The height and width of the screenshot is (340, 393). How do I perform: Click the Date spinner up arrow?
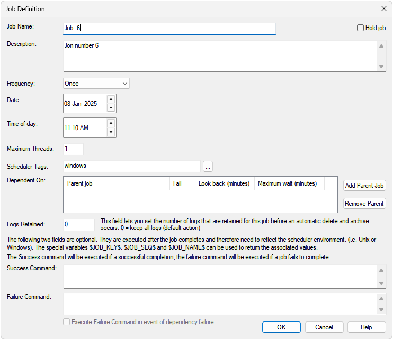[x=111, y=99]
